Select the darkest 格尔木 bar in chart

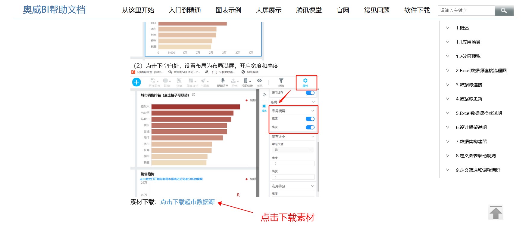pyautogui.click(x=196, y=107)
